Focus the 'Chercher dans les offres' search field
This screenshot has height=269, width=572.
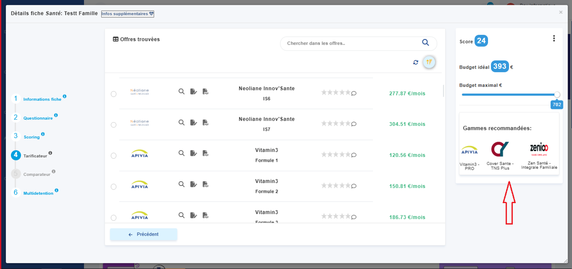click(x=351, y=43)
